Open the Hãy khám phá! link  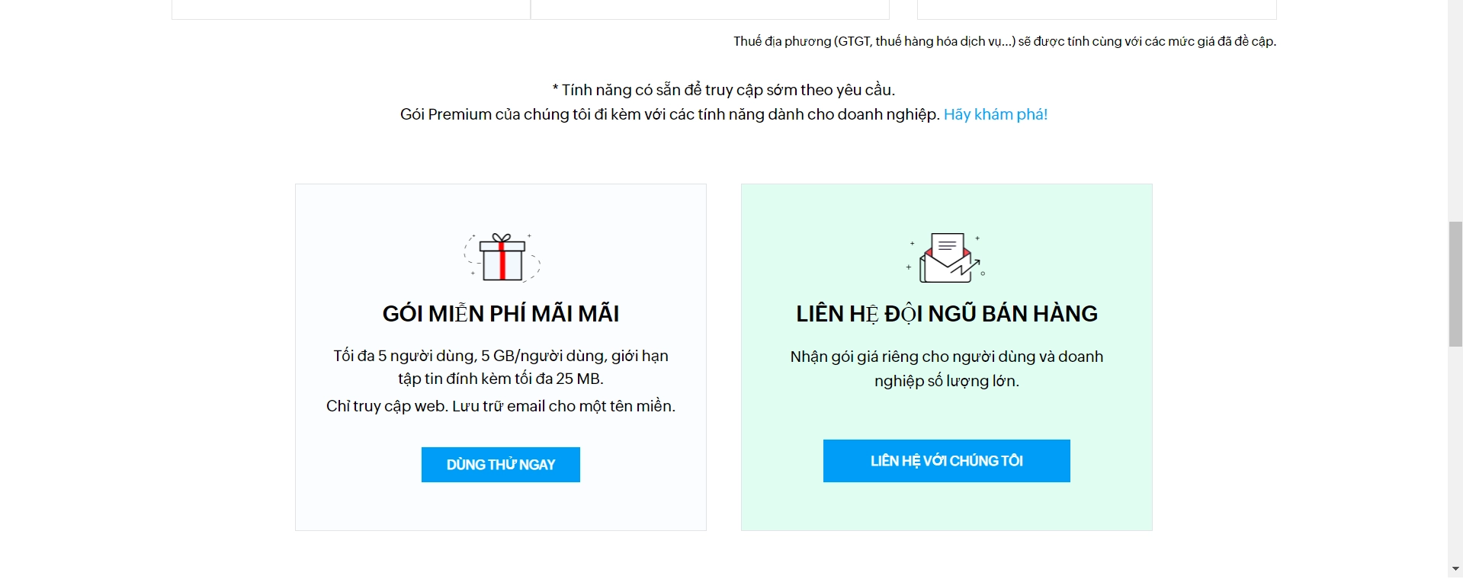point(996,114)
